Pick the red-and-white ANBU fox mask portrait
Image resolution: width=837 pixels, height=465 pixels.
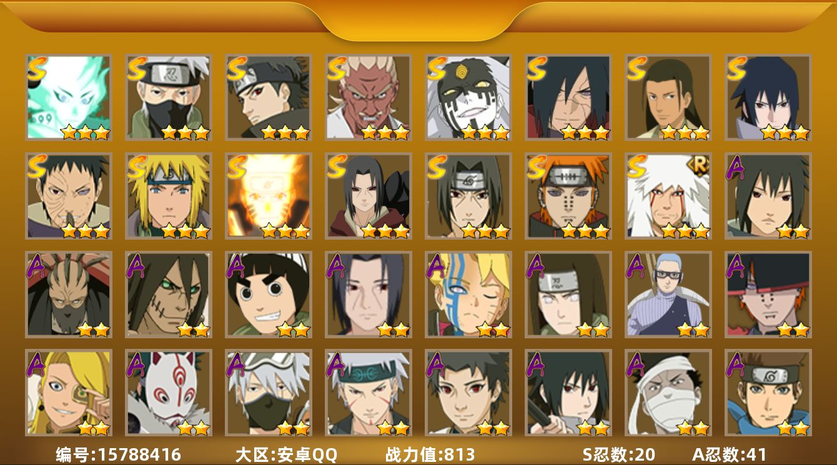pos(168,393)
